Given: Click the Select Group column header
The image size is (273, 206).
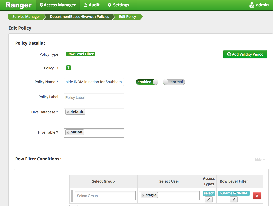Looking at the screenshot, I should (x=103, y=181).
